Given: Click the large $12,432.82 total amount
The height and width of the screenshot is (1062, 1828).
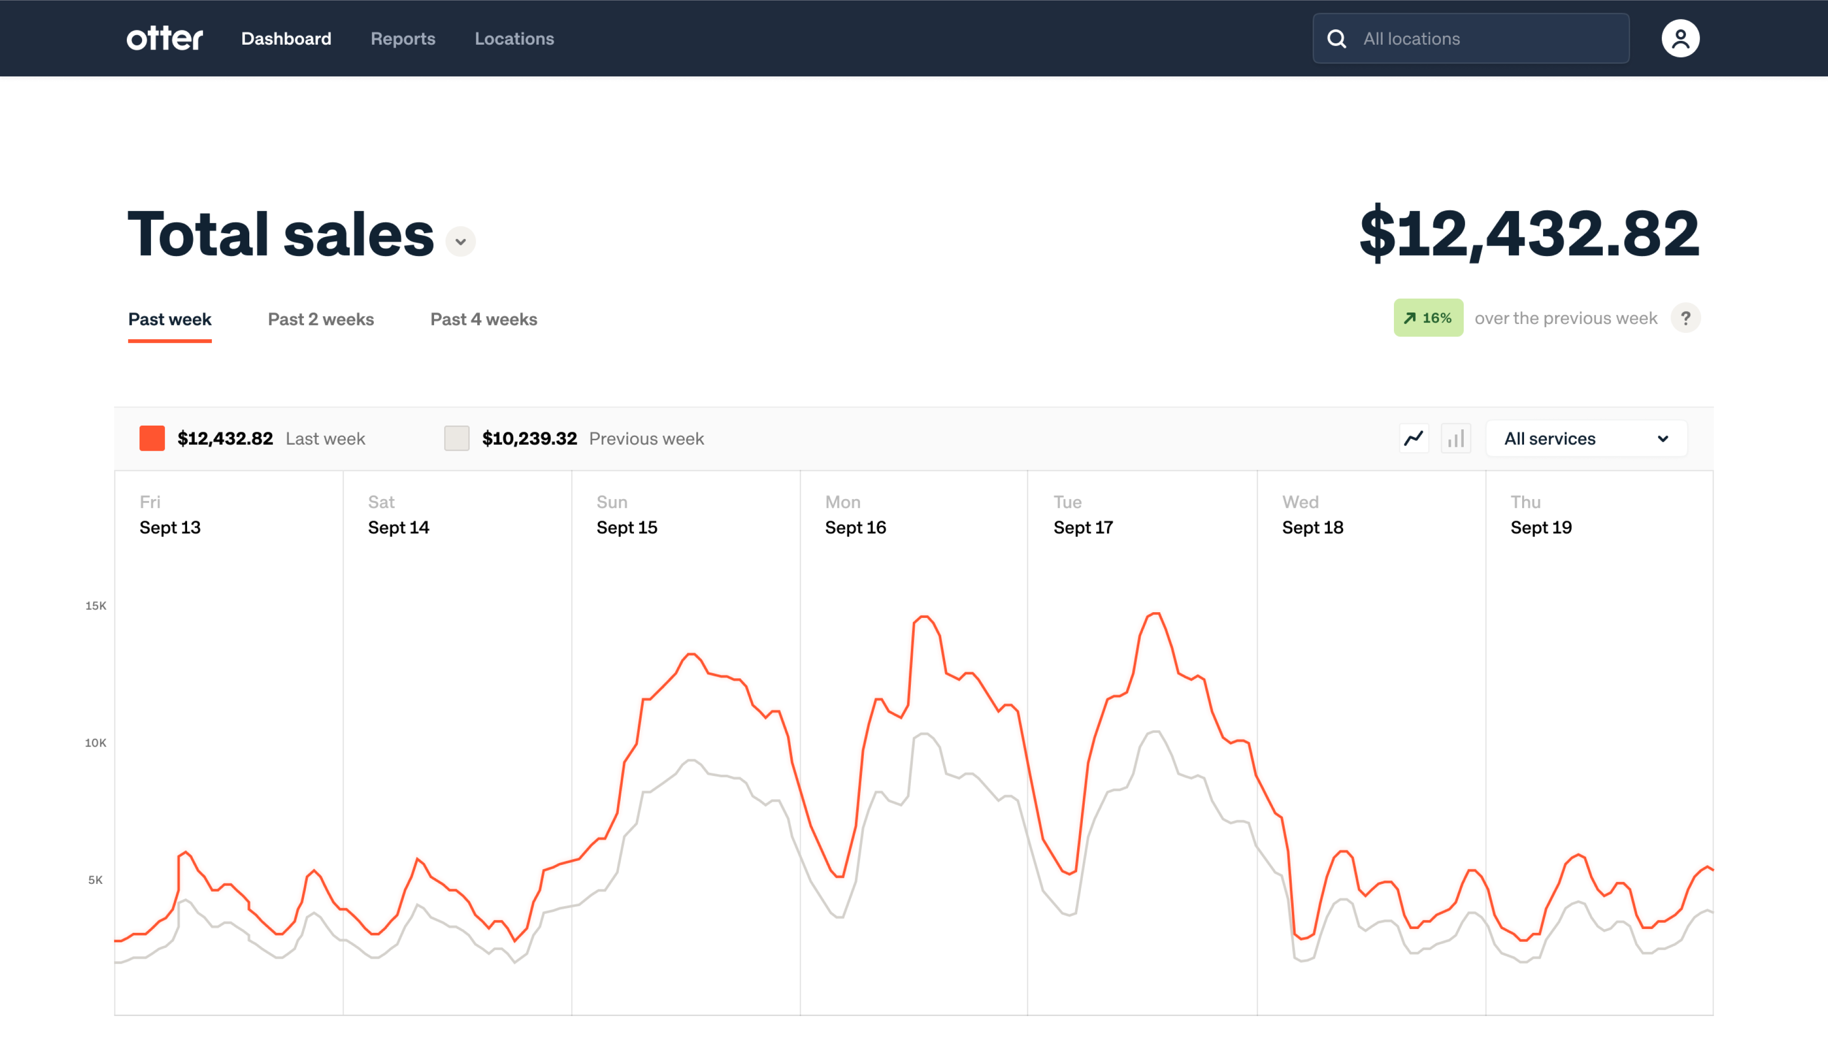Looking at the screenshot, I should point(1529,233).
